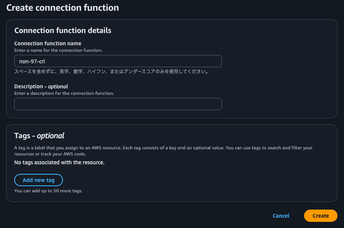Select the text non-97-crl in the name field
This screenshot has width=344, height=228.
[x=31, y=61]
